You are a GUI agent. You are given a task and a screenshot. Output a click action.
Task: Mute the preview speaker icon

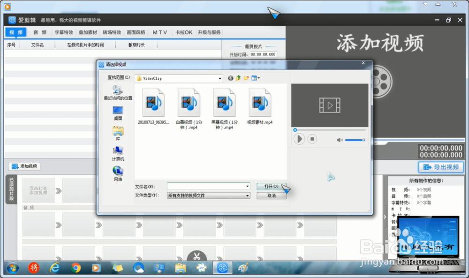(x=340, y=140)
